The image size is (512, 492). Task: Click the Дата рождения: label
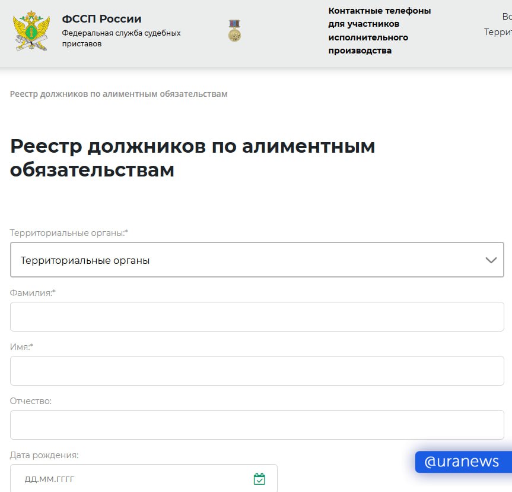[44, 455]
